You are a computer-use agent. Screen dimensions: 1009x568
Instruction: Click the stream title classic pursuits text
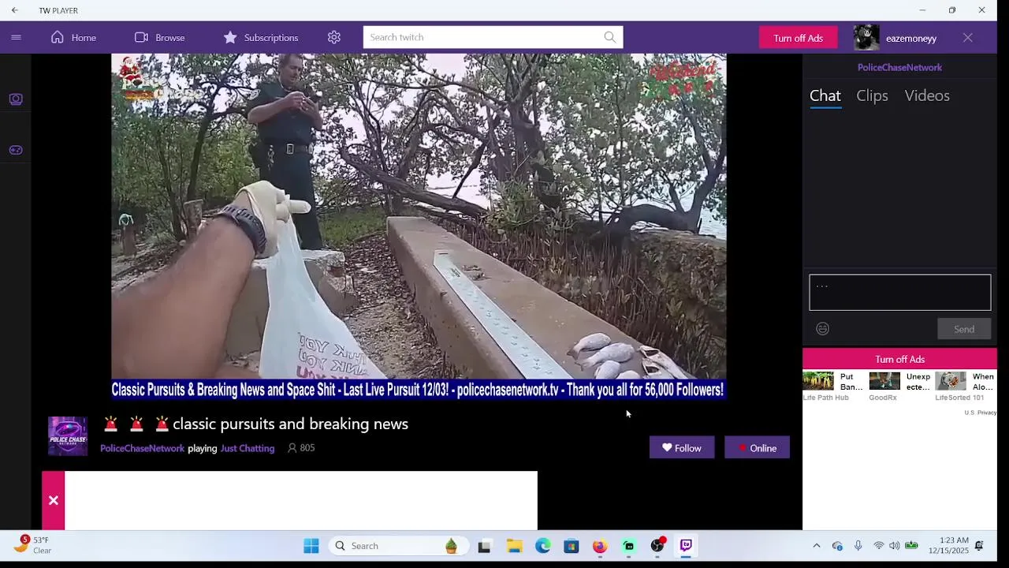[x=290, y=424]
